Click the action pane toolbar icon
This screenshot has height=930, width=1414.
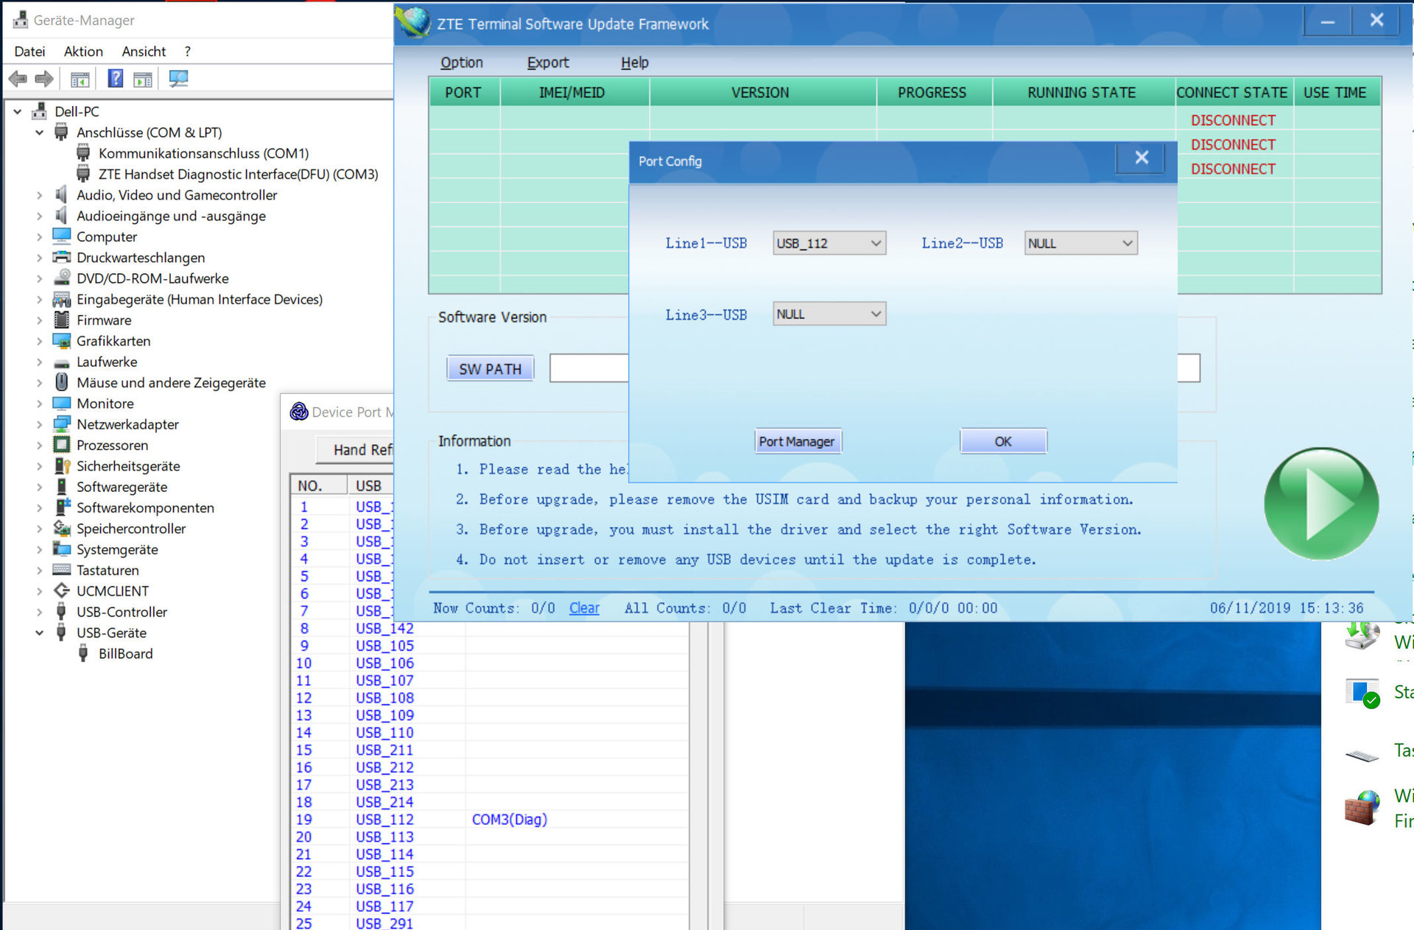[x=143, y=79]
